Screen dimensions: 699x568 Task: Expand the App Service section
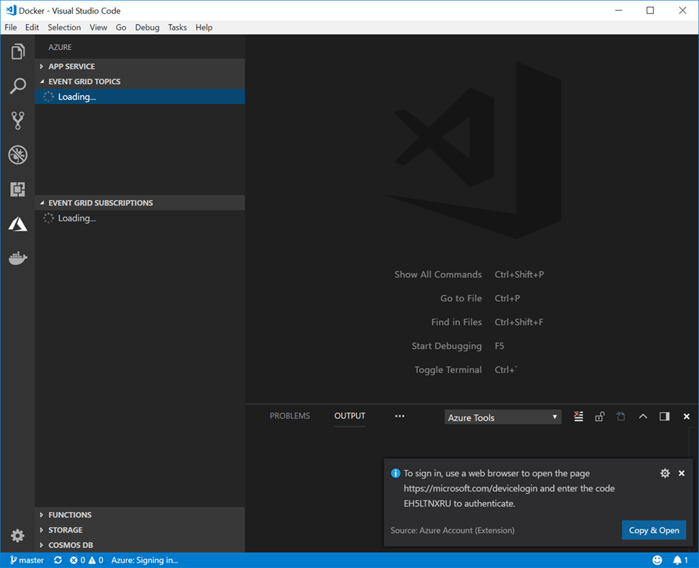(72, 66)
